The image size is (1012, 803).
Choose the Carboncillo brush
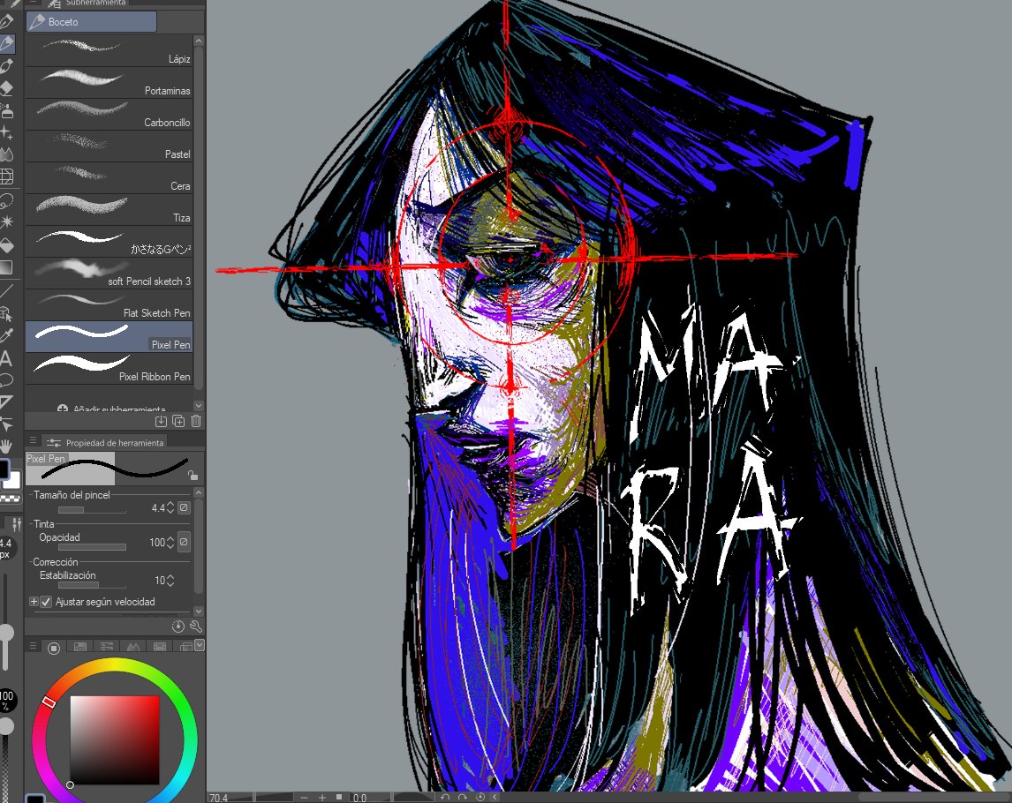110,114
